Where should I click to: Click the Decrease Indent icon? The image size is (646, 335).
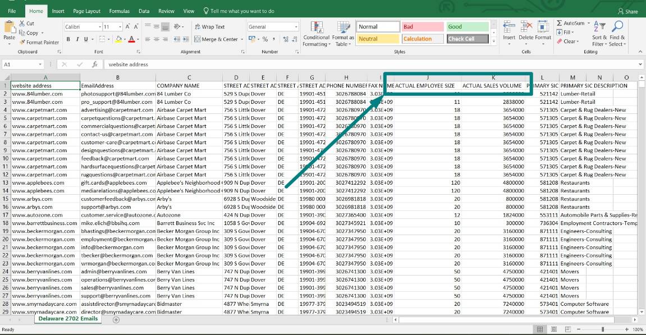177,39
